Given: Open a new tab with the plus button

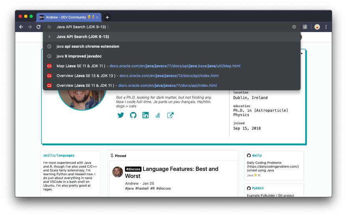Looking at the screenshot, I should [107, 17].
